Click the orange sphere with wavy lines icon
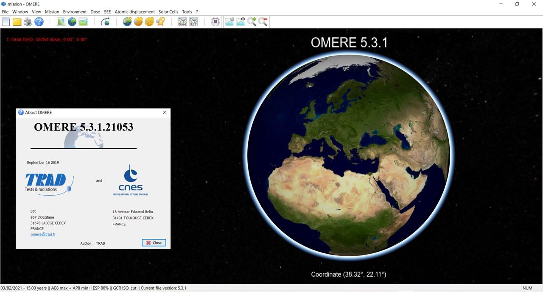 [x=149, y=22]
